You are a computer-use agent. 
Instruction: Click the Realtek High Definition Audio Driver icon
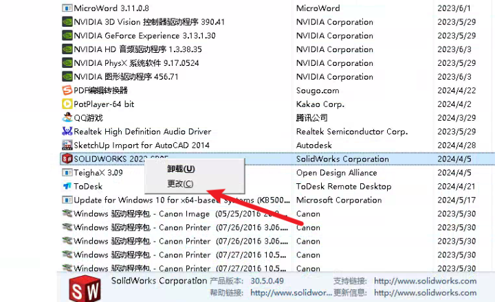click(x=67, y=132)
